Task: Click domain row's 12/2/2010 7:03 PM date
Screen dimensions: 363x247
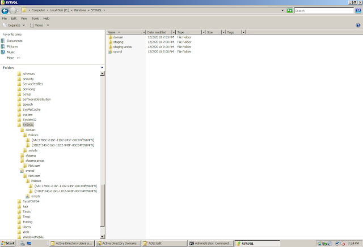Action: pyautogui.click(x=161, y=37)
